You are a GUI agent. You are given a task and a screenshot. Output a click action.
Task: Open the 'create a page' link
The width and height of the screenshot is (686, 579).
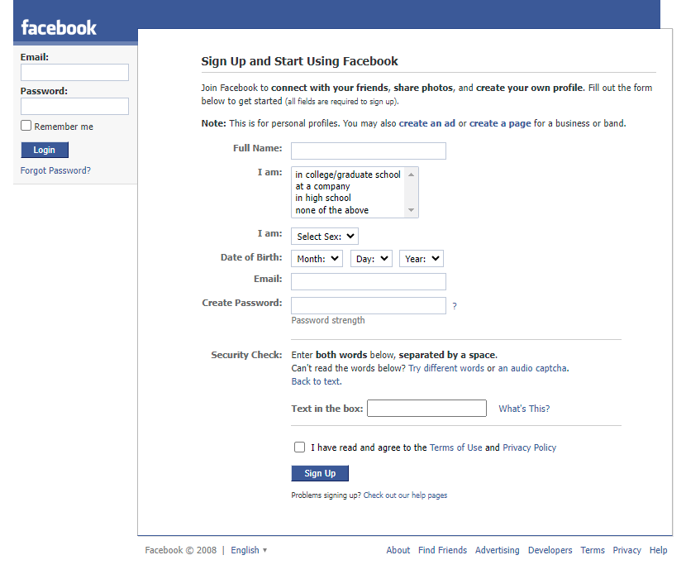500,123
